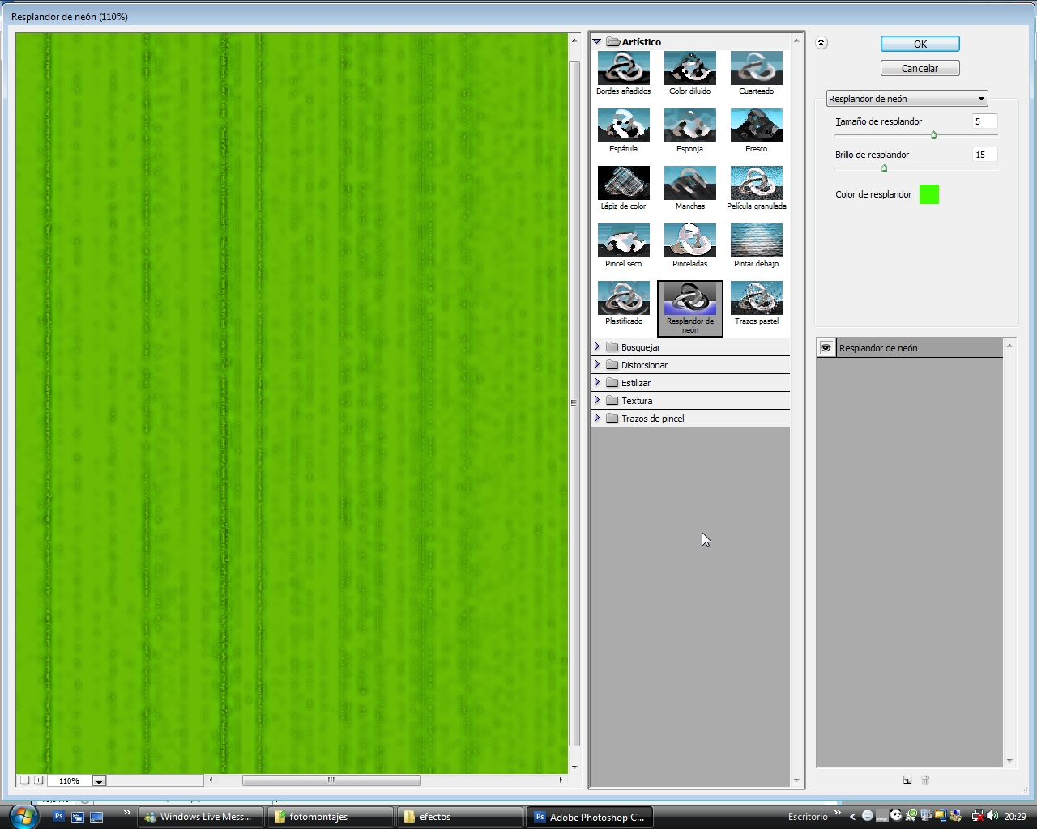Apply the Color diluido artistic filter
This screenshot has height=829, width=1037.
tap(689, 68)
